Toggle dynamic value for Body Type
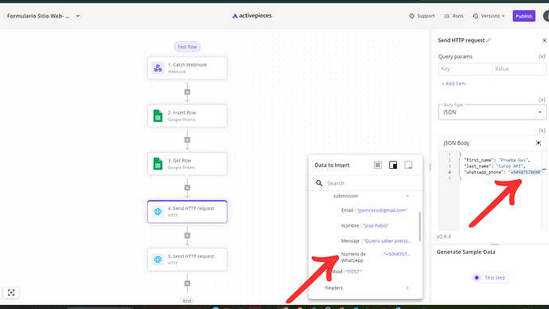The image size is (549, 309). pyautogui.click(x=542, y=100)
